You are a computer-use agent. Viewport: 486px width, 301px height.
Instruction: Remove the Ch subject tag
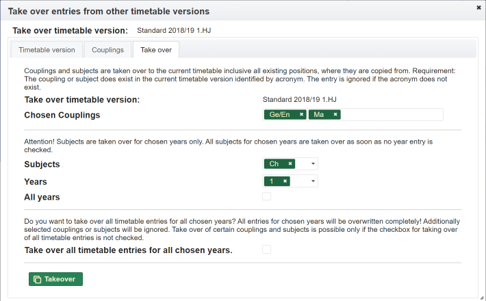pyautogui.click(x=290, y=164)
